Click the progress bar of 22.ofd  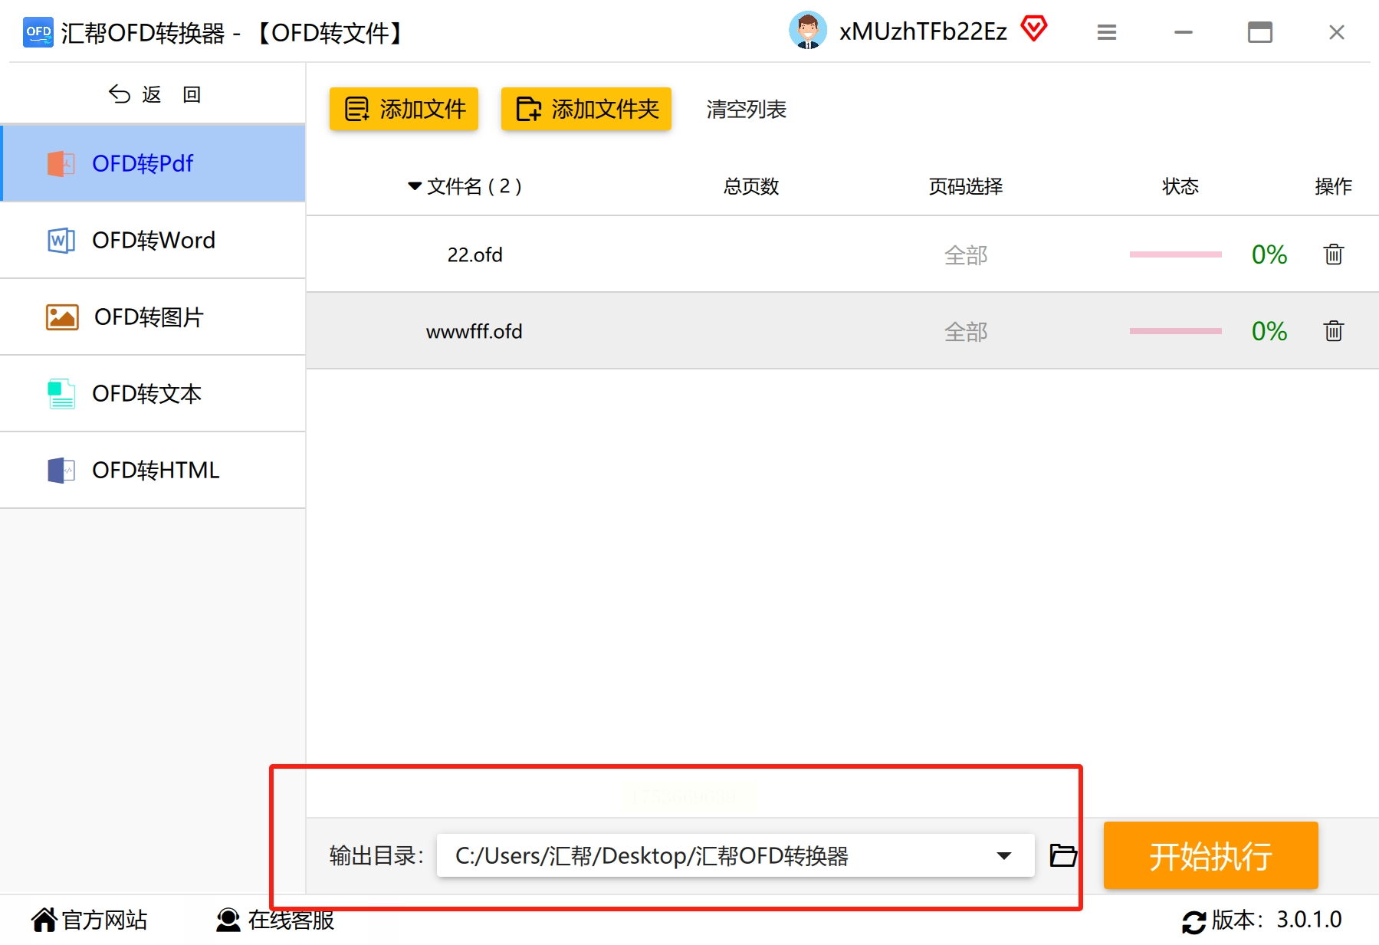pyautogui.click(x=1175, y=254)
